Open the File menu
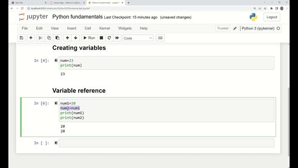298x168 pixels. [x=25, y=28]
